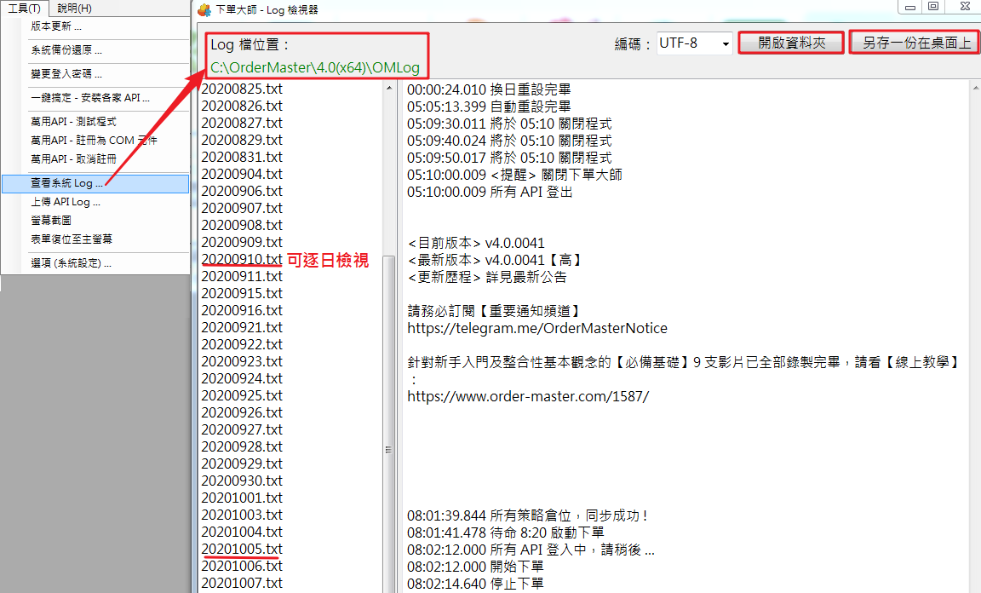This screenshot has width=981, height=593.
Task: Select file 20201003.txt
Action: tap(242, 514)
